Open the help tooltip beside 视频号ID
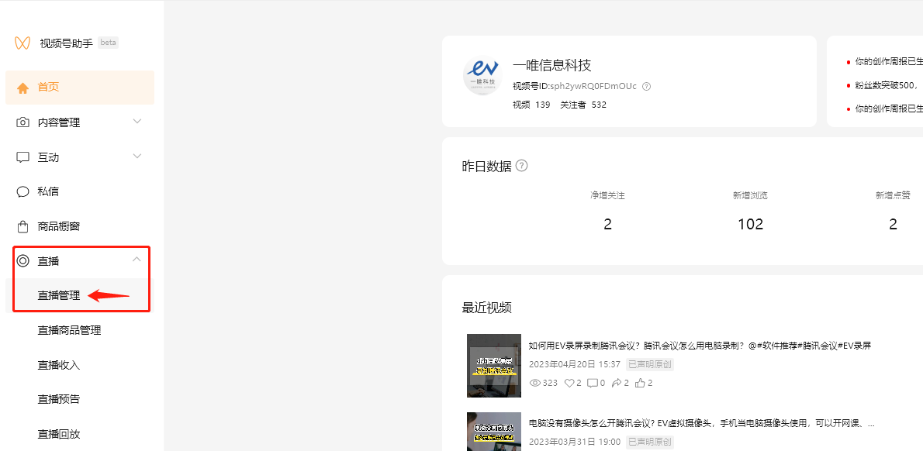Image resolution: width=923 pixels, height=451 pixels. pos(646,86)
